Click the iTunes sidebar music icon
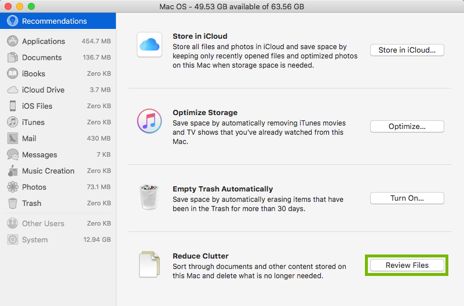This screenshot has width=464, height=306. 12,122
